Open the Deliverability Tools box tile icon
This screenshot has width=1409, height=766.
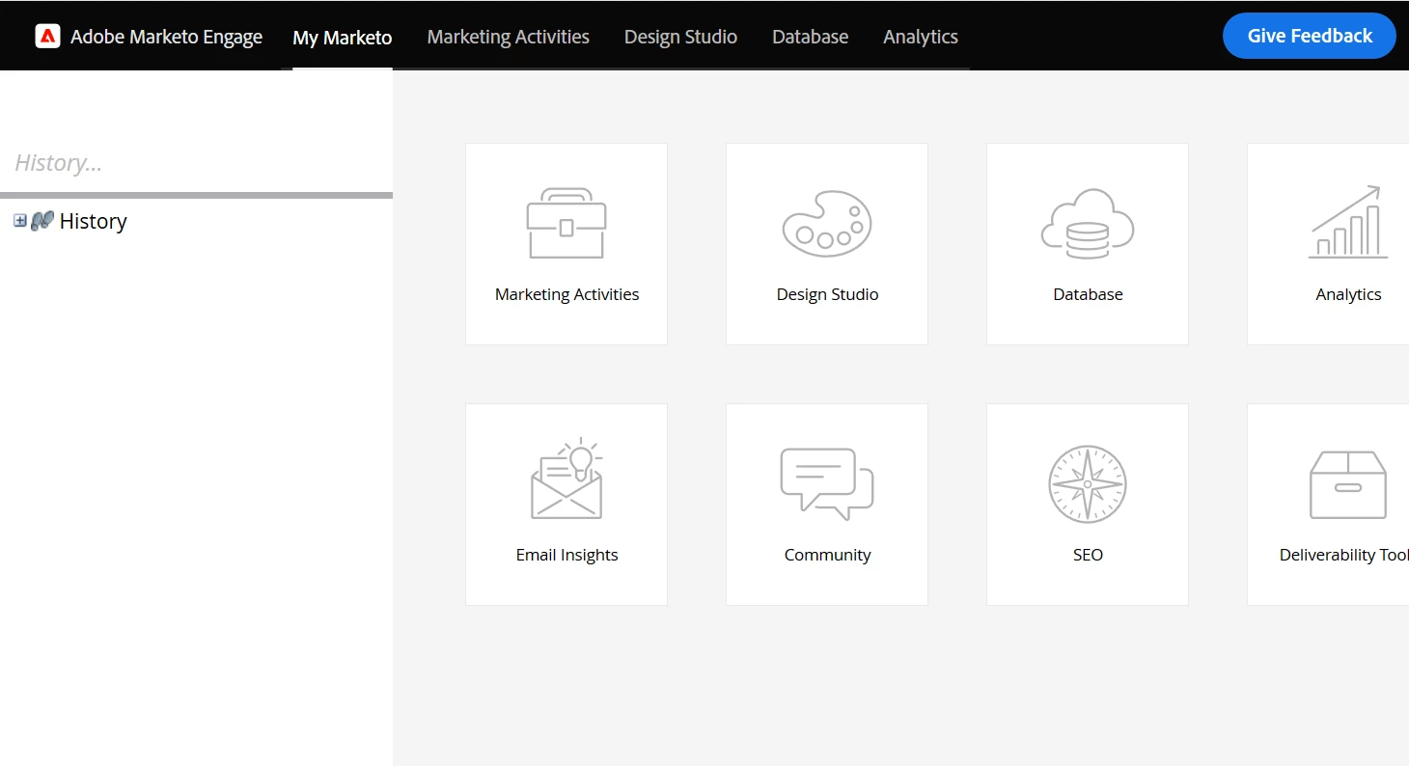1348,484
